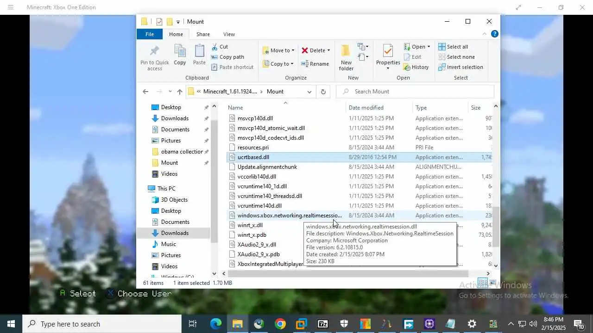Viewport: 593px width, 333px height.
Task: Open the recent locations arrow near navigation
Action: click(x=170, y=92)
